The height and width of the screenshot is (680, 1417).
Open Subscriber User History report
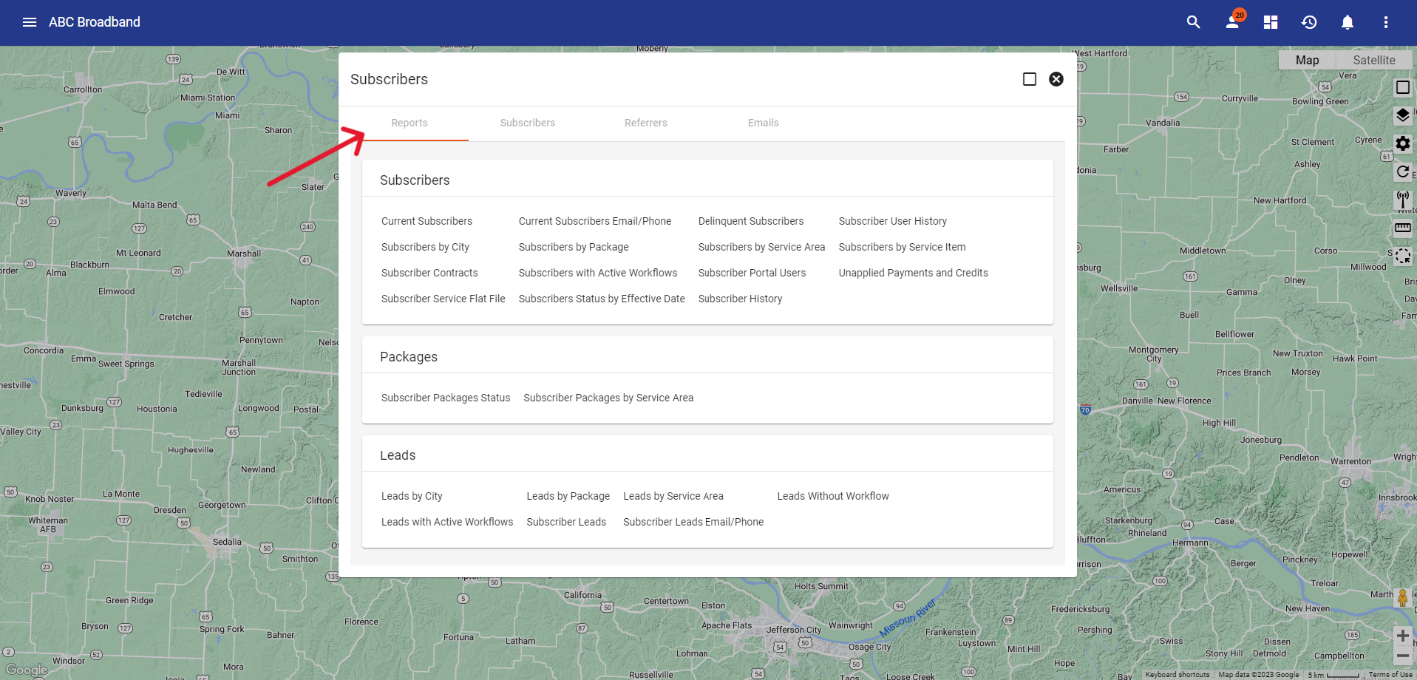(x=893, y=221)
